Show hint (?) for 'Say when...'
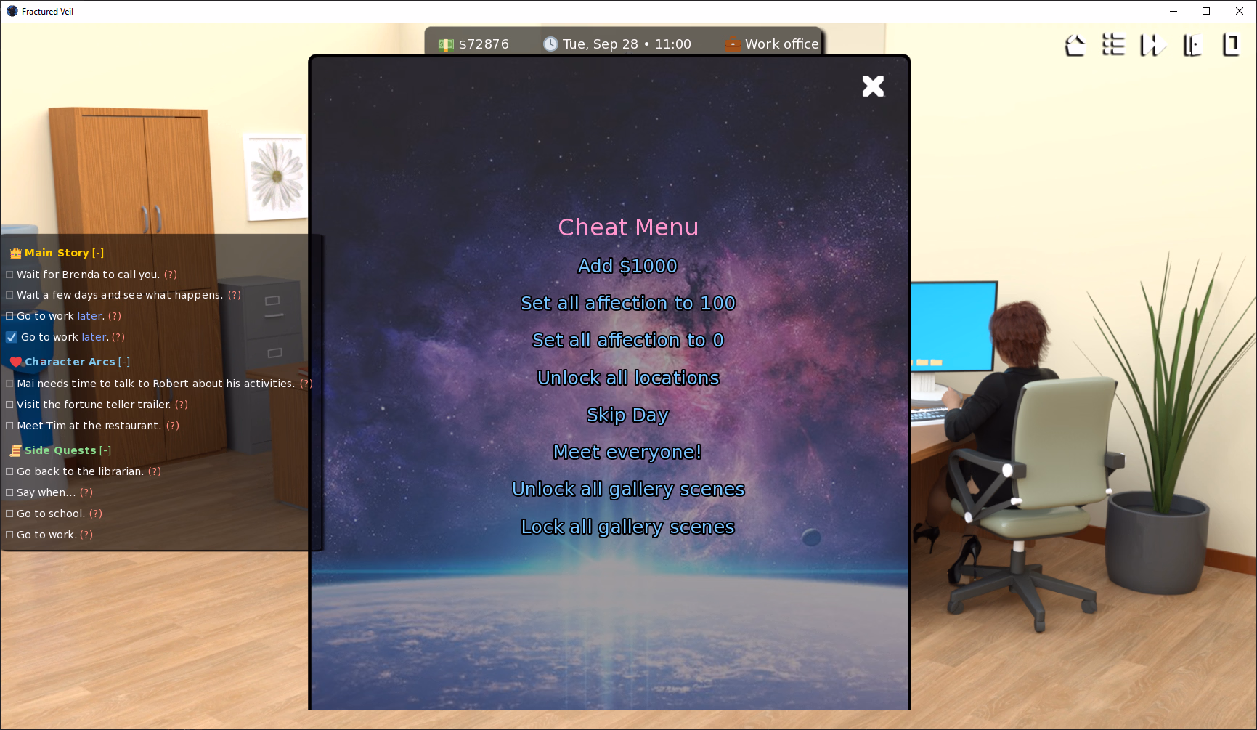The width and height of the screenshot is (1257, 730). (x=86, y=492)
